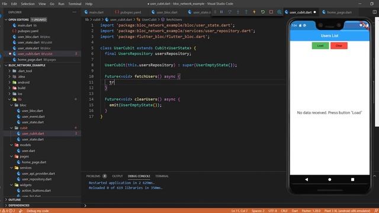The width and height of the screenshot is (379, 213).
Task: Click Debug my code in status bar
Action: pos(38,211)
